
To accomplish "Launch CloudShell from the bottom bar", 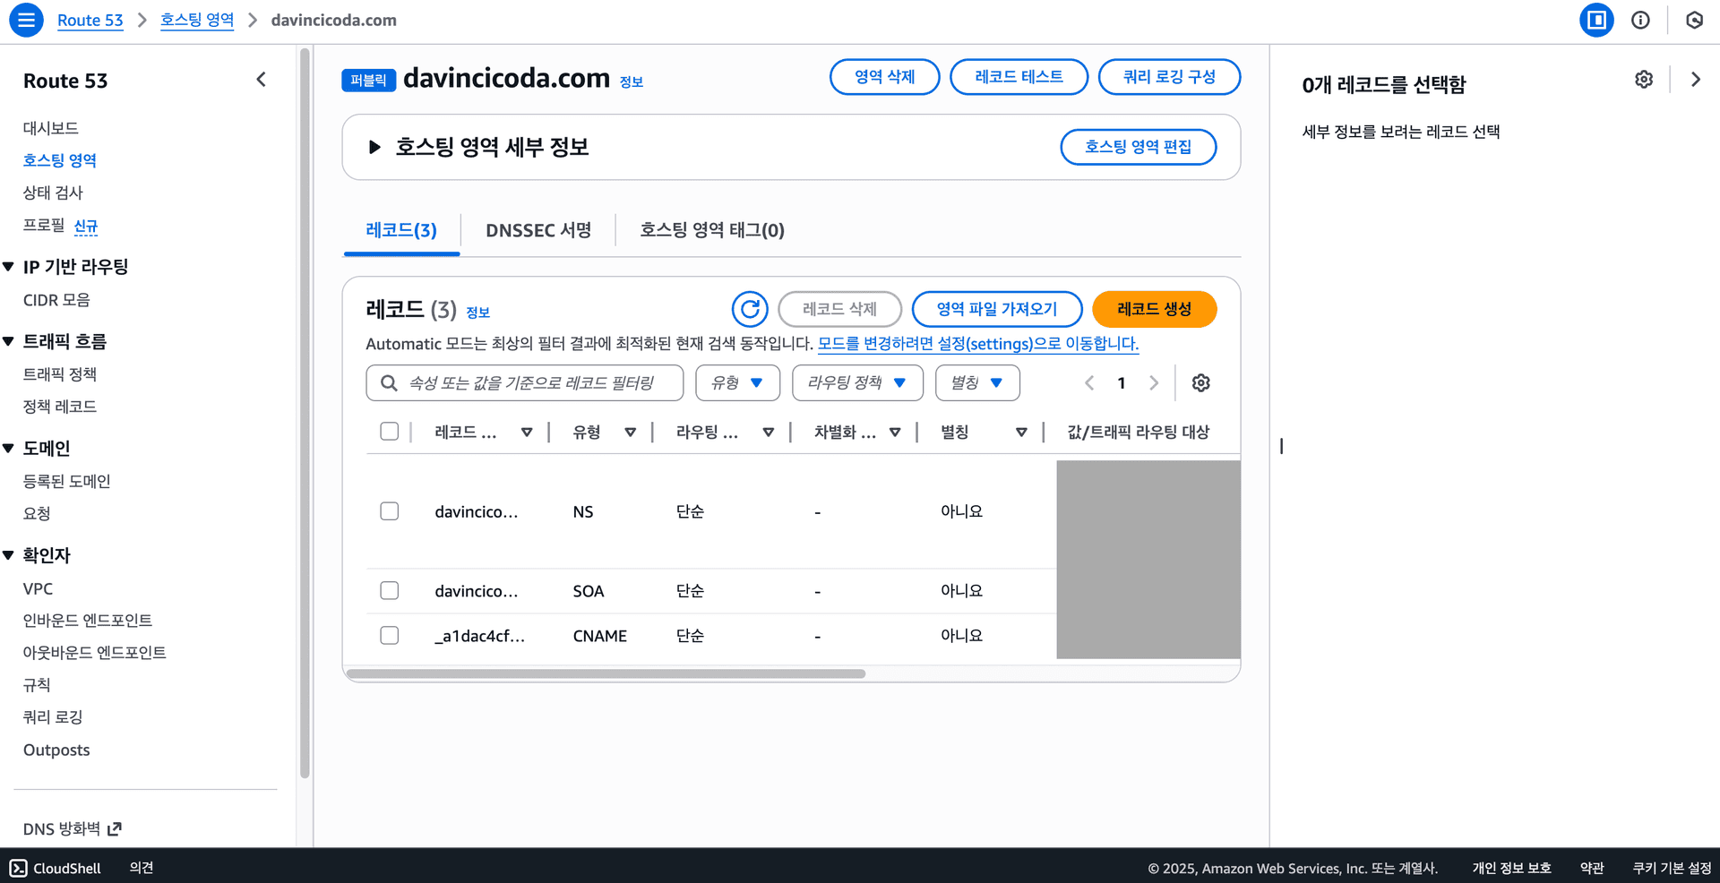I will tap(56, 867).
